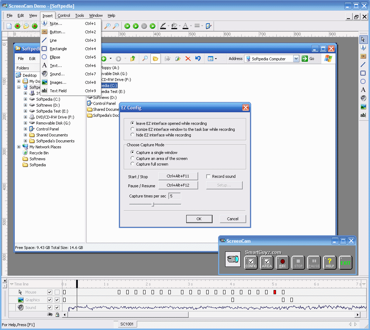Open the fill color dropdown arrow
370x330 pixels.
point(180,26)
